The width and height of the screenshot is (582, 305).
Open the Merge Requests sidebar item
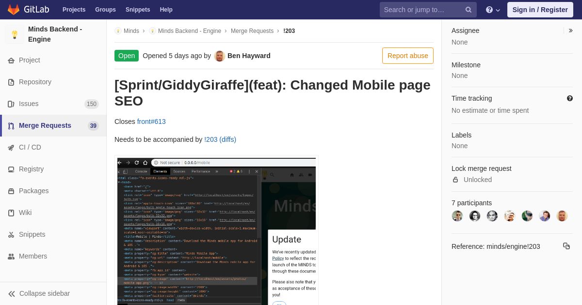tap(53, 125)
